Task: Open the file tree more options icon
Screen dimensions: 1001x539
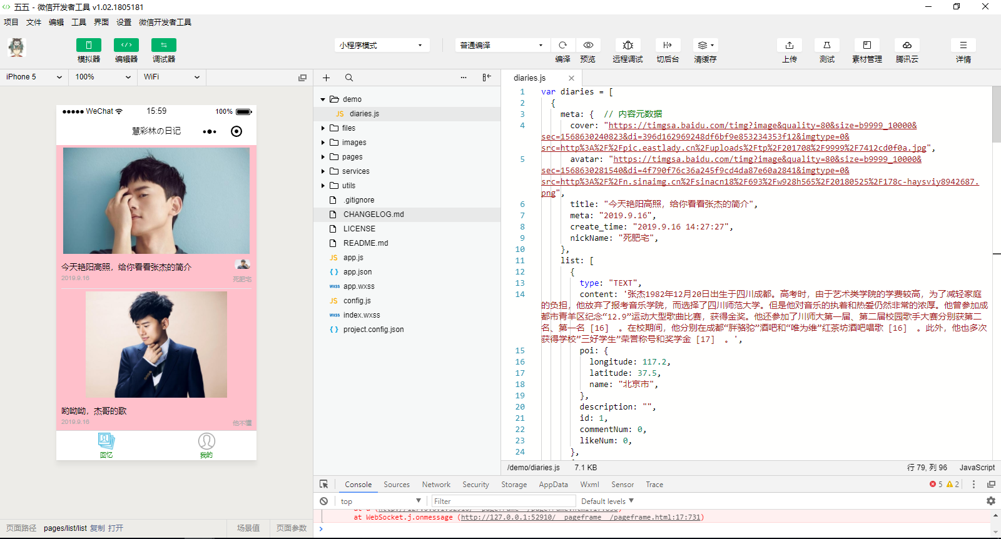Action: coord(464,78)
